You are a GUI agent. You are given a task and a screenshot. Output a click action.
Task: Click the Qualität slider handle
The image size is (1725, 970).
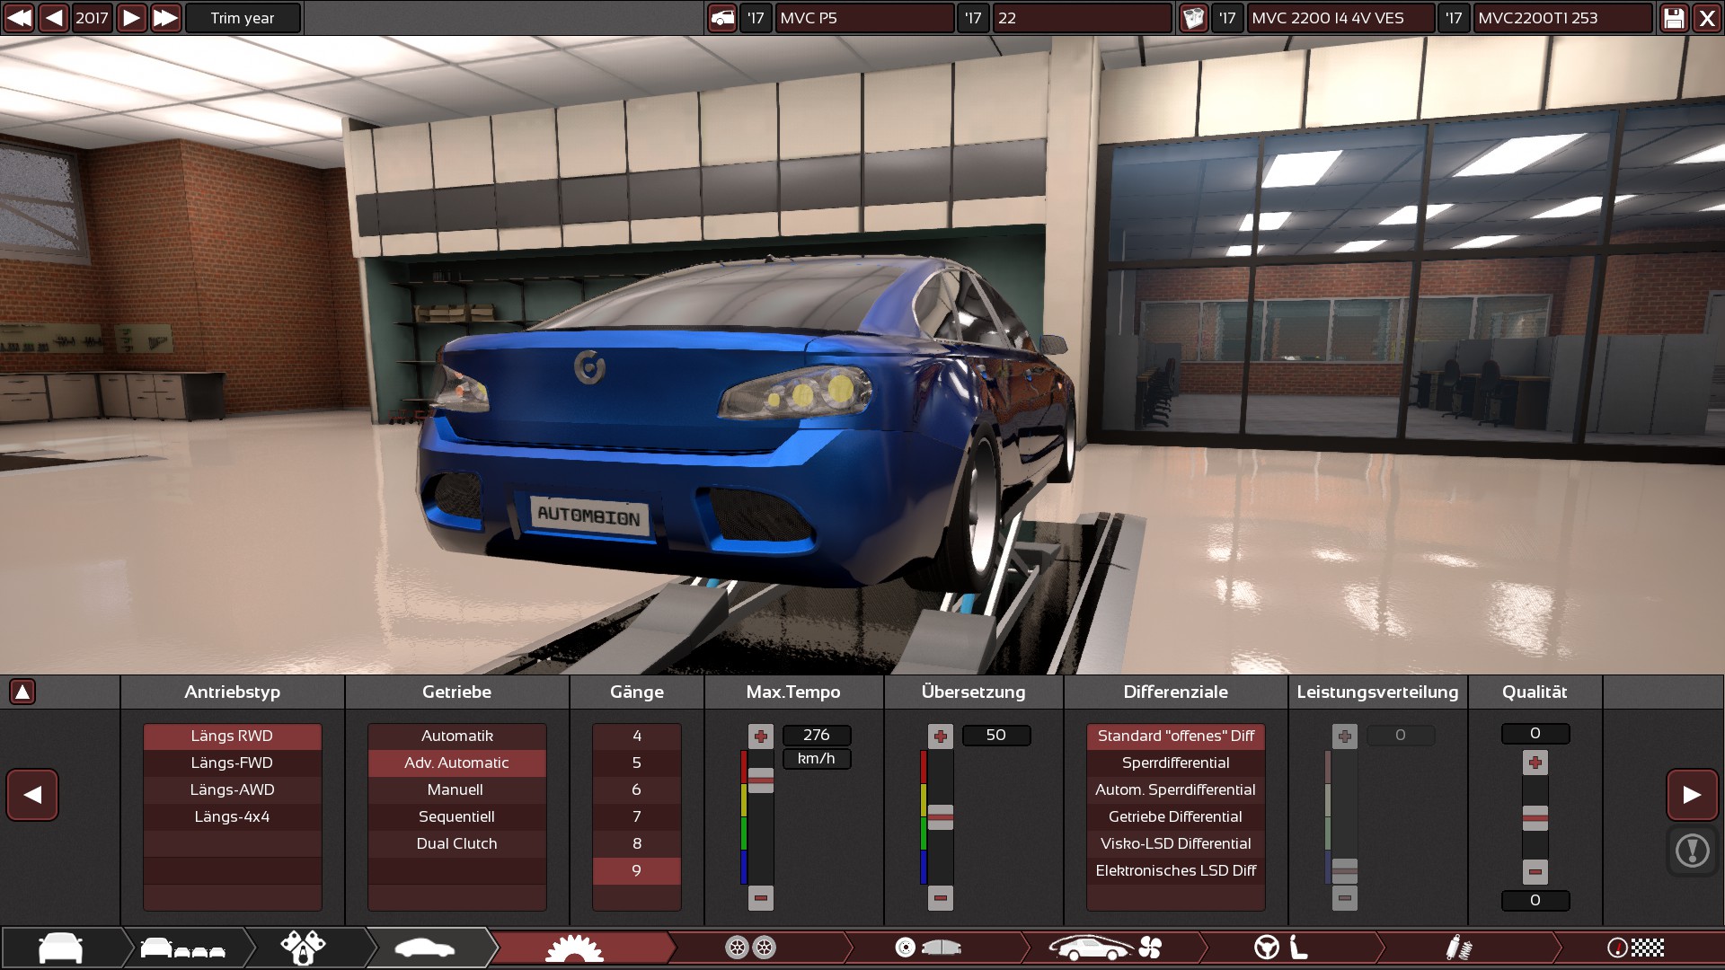coord(1535,818)
